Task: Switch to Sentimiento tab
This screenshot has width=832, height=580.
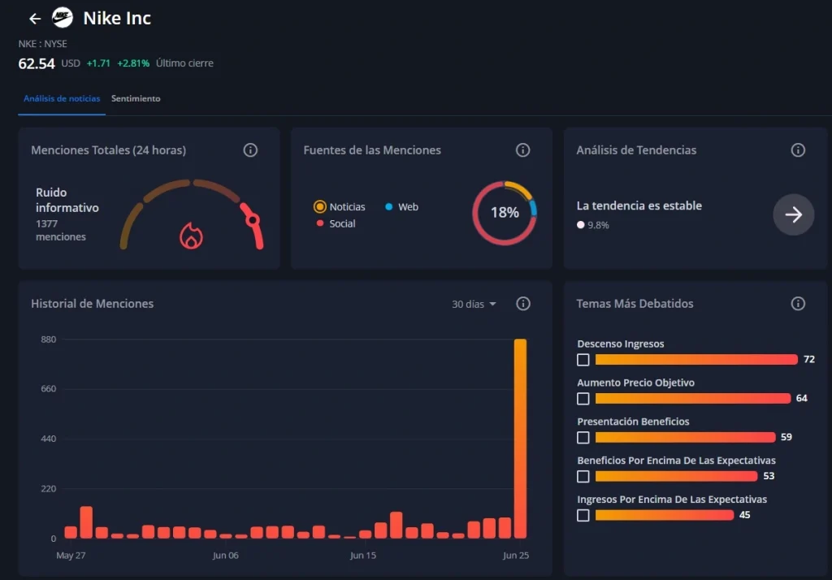Action: [x=136, y=99]
